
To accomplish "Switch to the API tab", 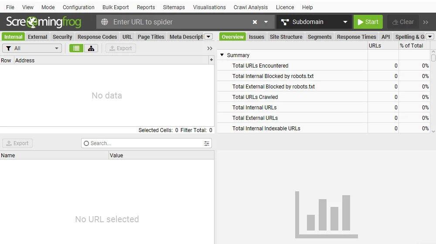I will 386,37.
